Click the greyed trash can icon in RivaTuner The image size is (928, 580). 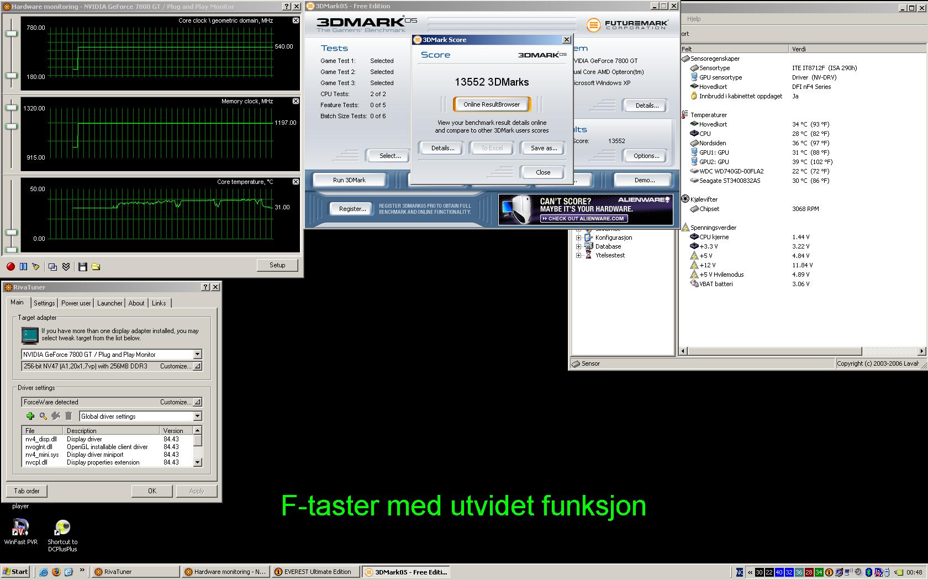click(68, 416)
